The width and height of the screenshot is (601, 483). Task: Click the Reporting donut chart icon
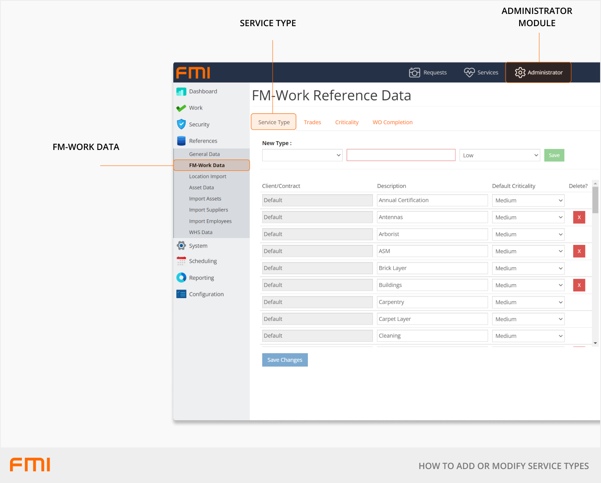[x=181, y=278]
